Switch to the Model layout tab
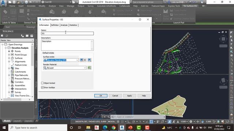 coord(7,121)
